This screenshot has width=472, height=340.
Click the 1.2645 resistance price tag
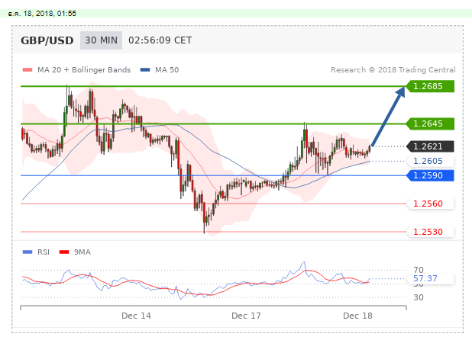(x=430, y=123)
